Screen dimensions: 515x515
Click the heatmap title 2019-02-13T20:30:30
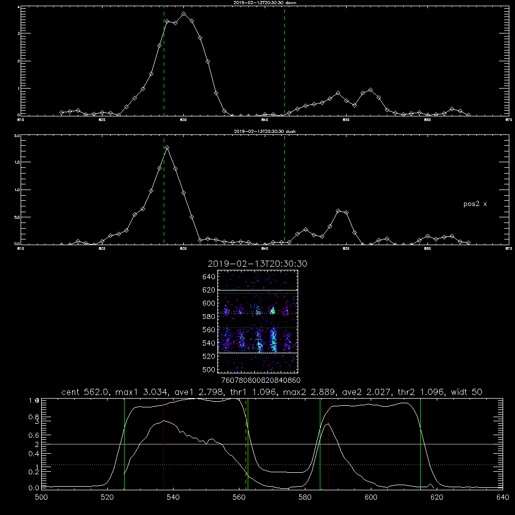pos(257,264)
